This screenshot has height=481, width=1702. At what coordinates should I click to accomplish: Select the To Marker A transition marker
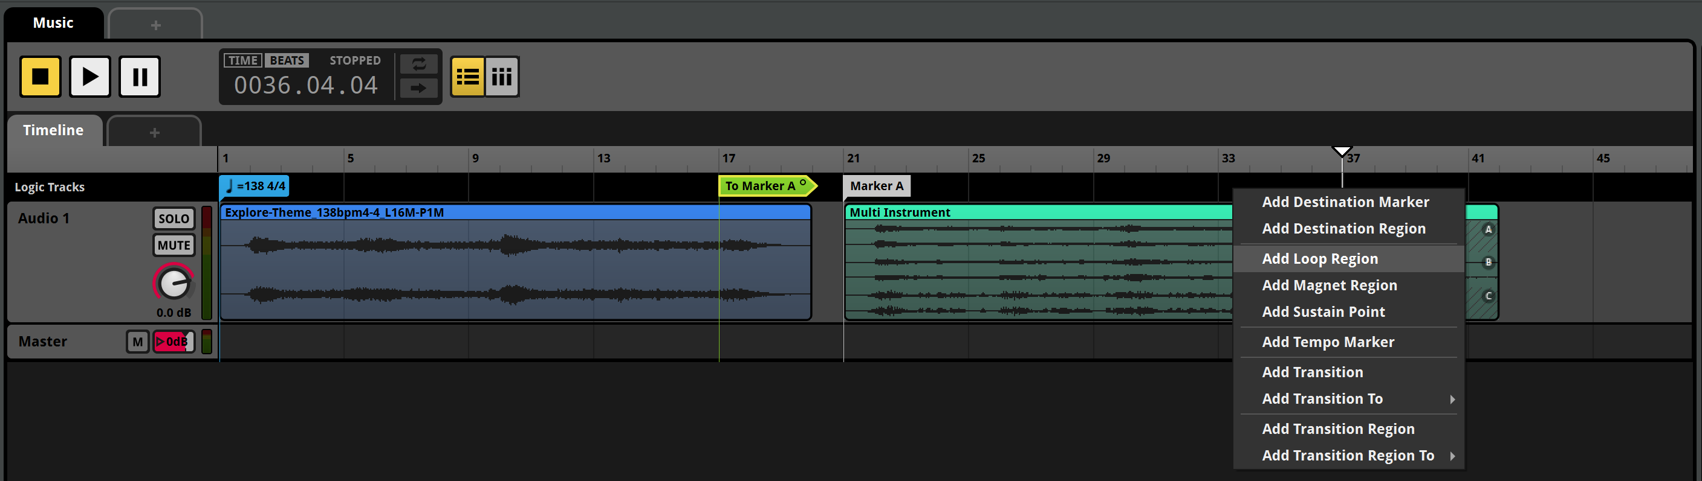[x=767, y=186]
